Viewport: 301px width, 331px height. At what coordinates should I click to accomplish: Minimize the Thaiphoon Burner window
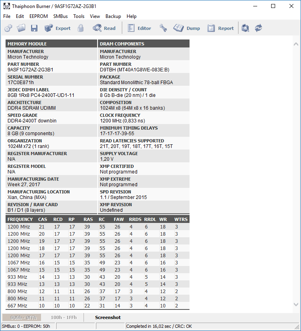click(x=255, y=6)
